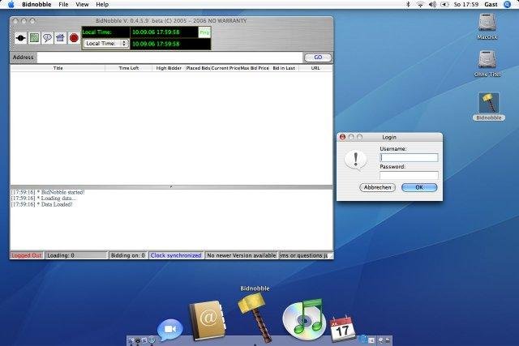
Task: Open the speech bubble toolbar icon
Action: (47, 38)
